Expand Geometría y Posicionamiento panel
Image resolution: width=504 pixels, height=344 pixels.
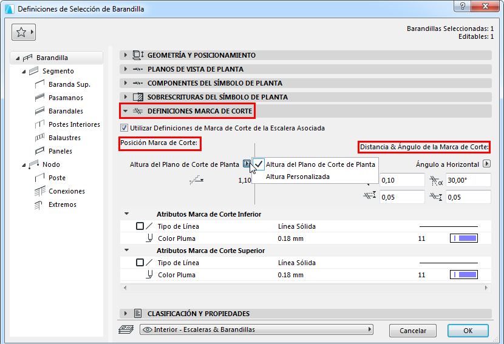point(125,55)
